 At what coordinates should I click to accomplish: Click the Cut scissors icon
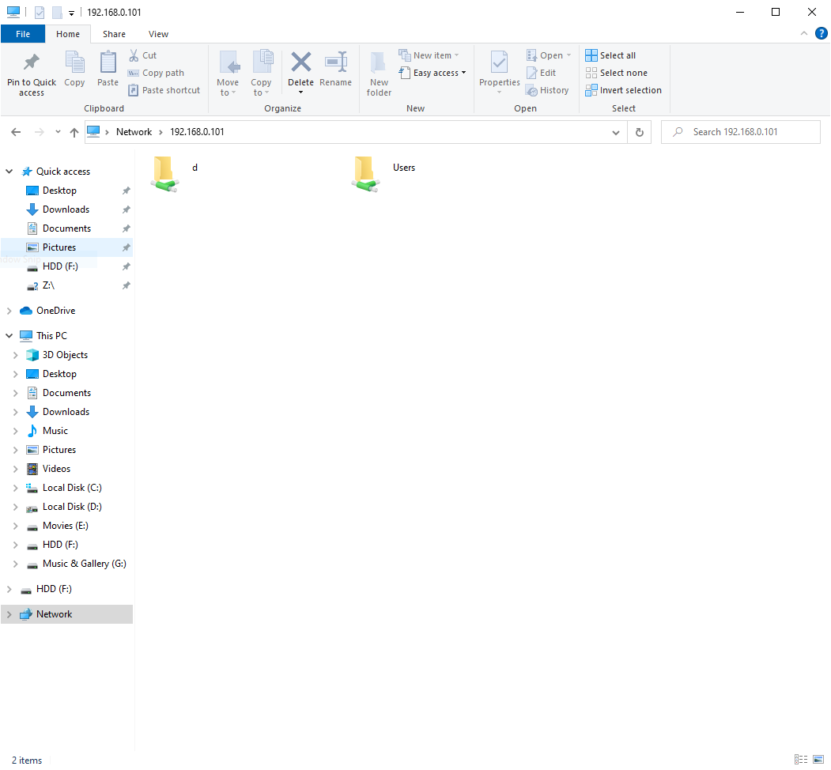[x=134, y=55]
